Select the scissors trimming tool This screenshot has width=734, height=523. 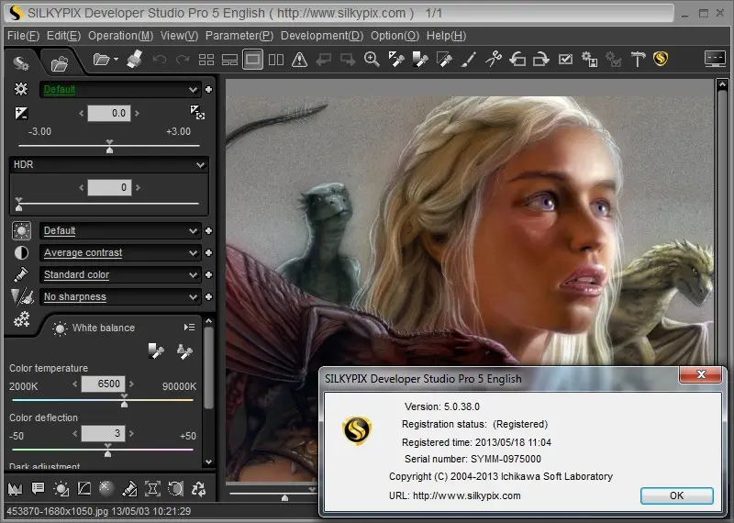494,60
